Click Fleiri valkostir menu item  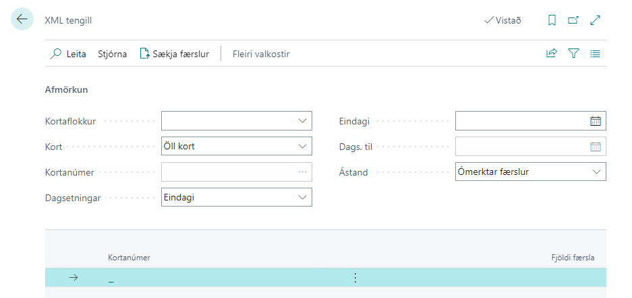[260, 54]
